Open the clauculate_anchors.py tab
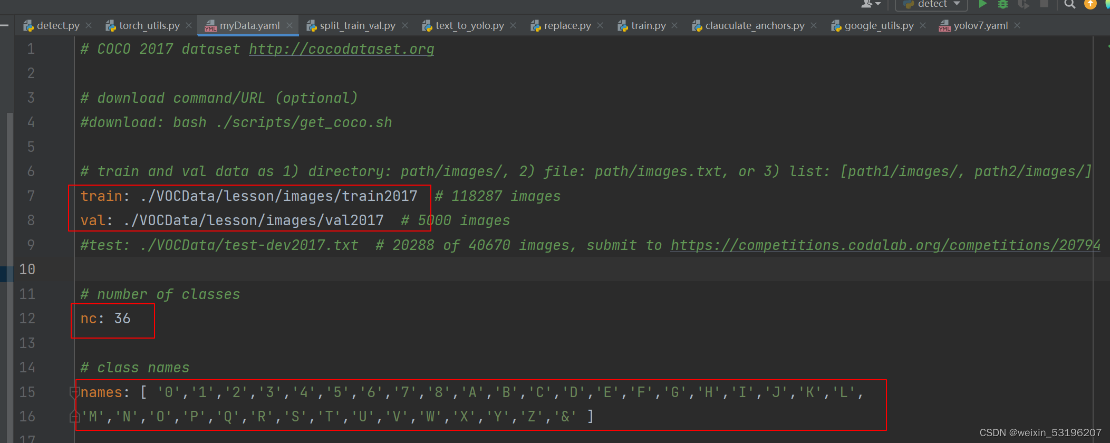This screenshot has width=1110, height=443. click(x=755, y=25)
